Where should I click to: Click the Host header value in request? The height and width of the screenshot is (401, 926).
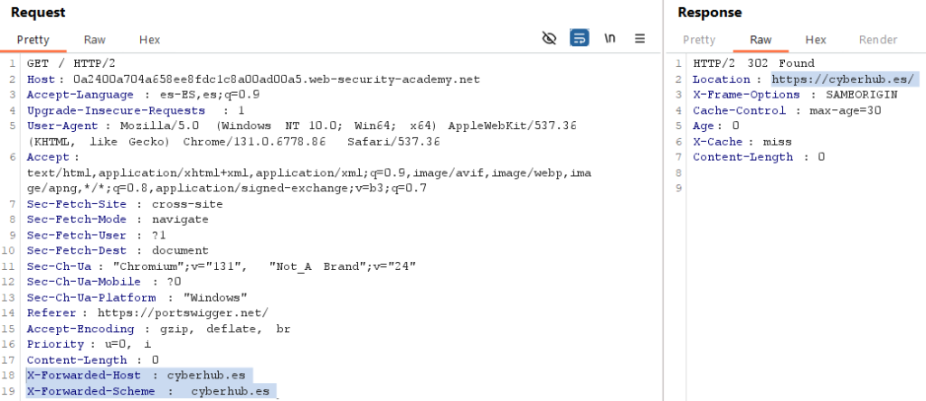pyautogui.click(x=277, y=79)
